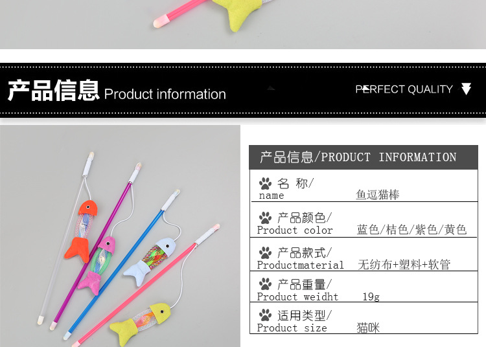Click the 产品信息 Product information banner title
The image size is (486, 347).
[x=117, y=91]
